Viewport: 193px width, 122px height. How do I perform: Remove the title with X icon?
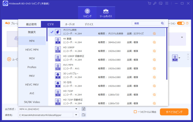[x=188, y=55]
